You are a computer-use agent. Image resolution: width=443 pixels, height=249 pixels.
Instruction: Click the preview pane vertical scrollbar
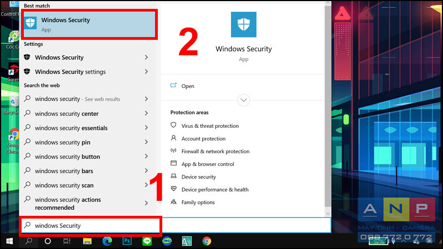coord(328,106)
